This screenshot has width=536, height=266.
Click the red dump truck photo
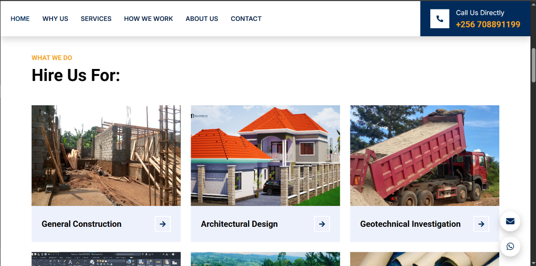tap(424, 155)
